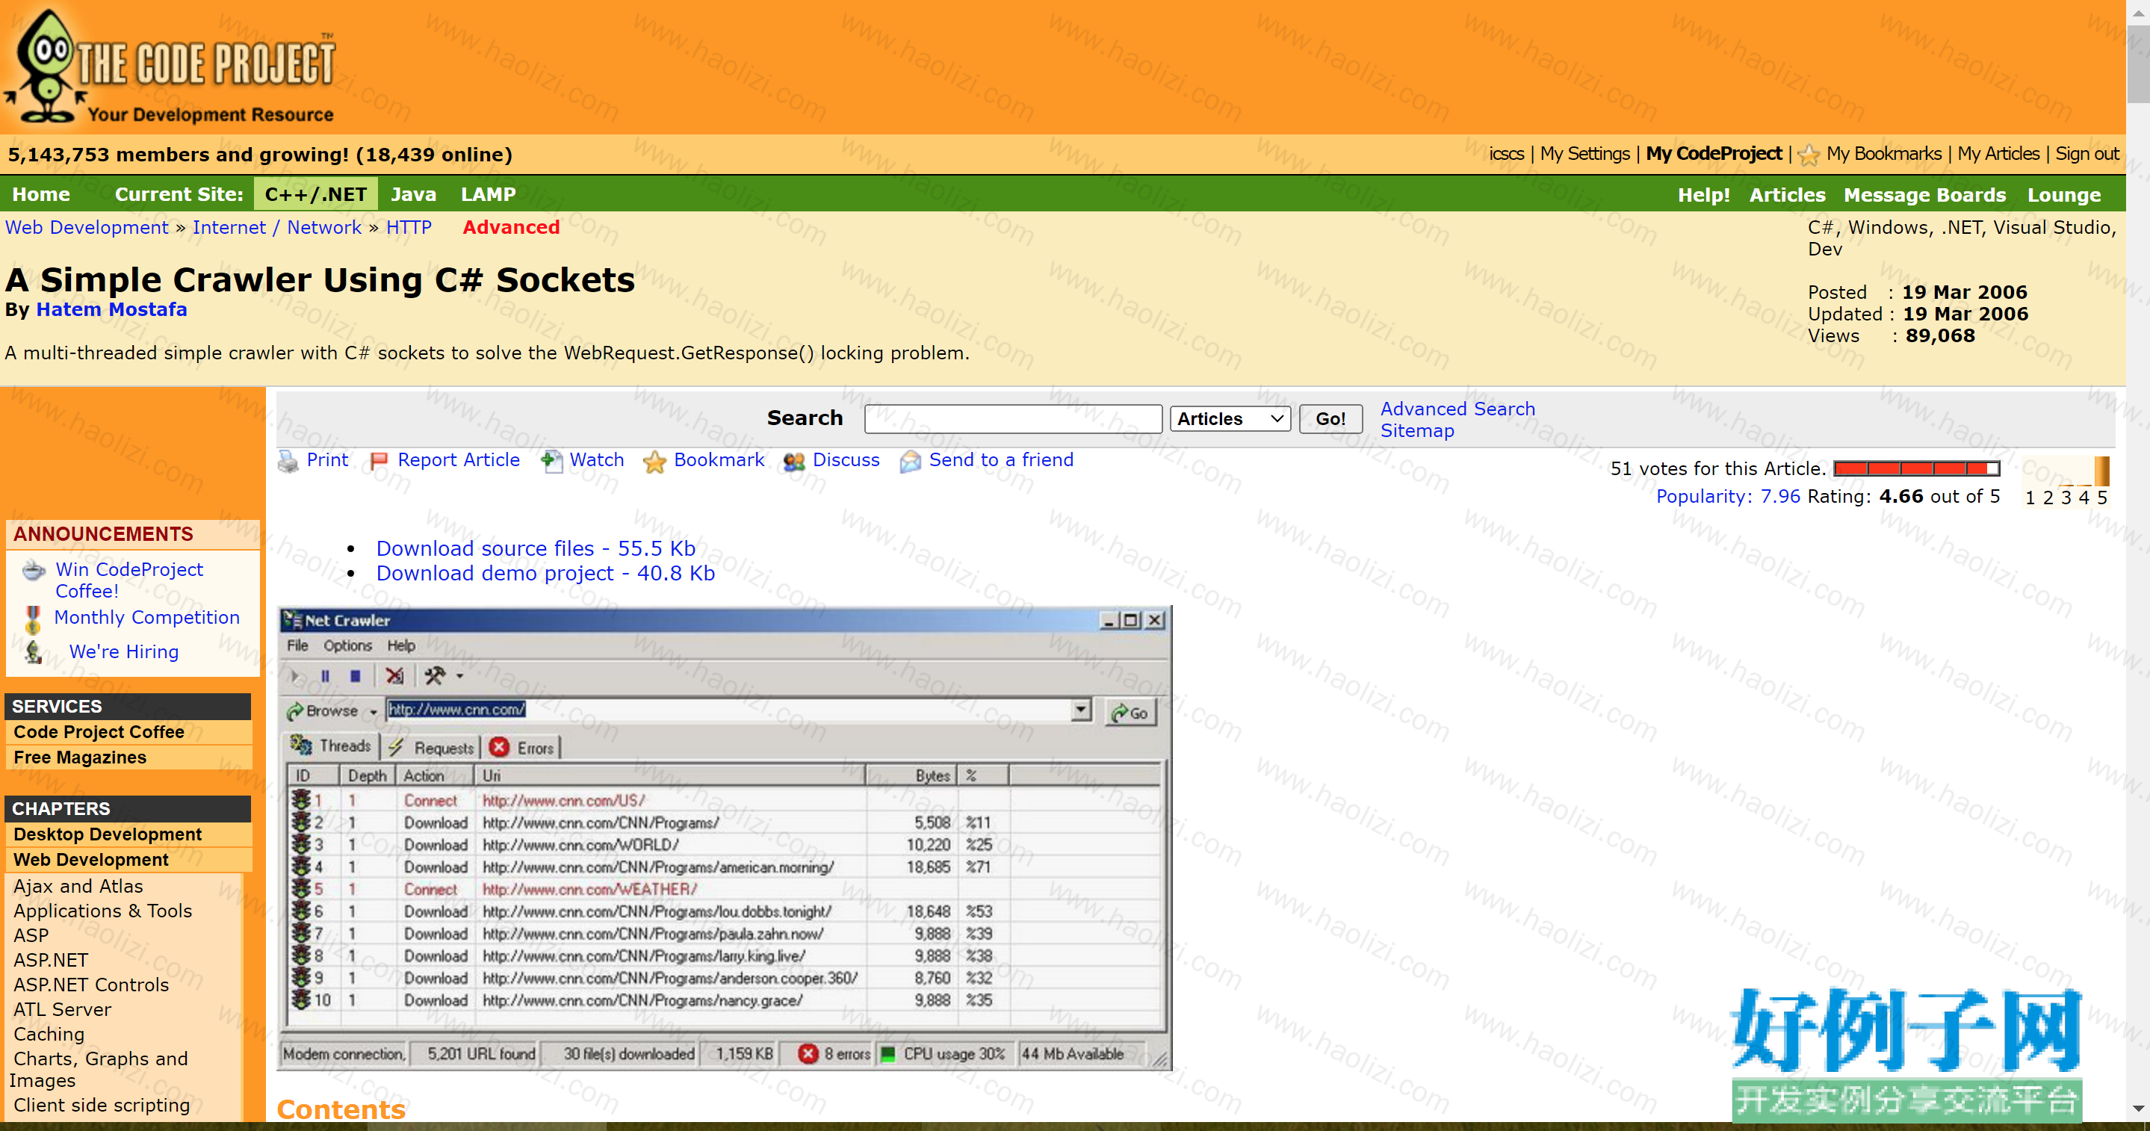Open the Sitemap link
The width and height of the screenshot is (2150, 1131).
(1416, 431)
